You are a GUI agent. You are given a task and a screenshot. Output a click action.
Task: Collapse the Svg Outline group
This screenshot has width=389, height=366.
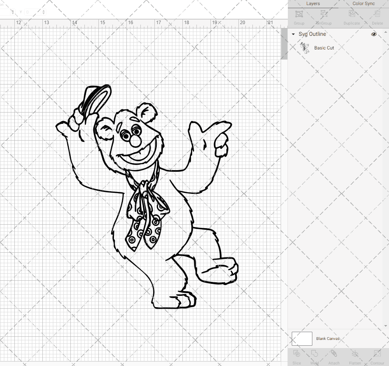293,34
